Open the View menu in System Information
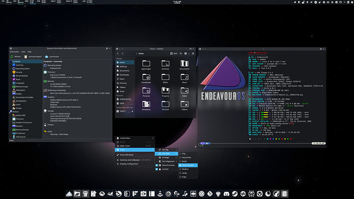 [23, 52]
